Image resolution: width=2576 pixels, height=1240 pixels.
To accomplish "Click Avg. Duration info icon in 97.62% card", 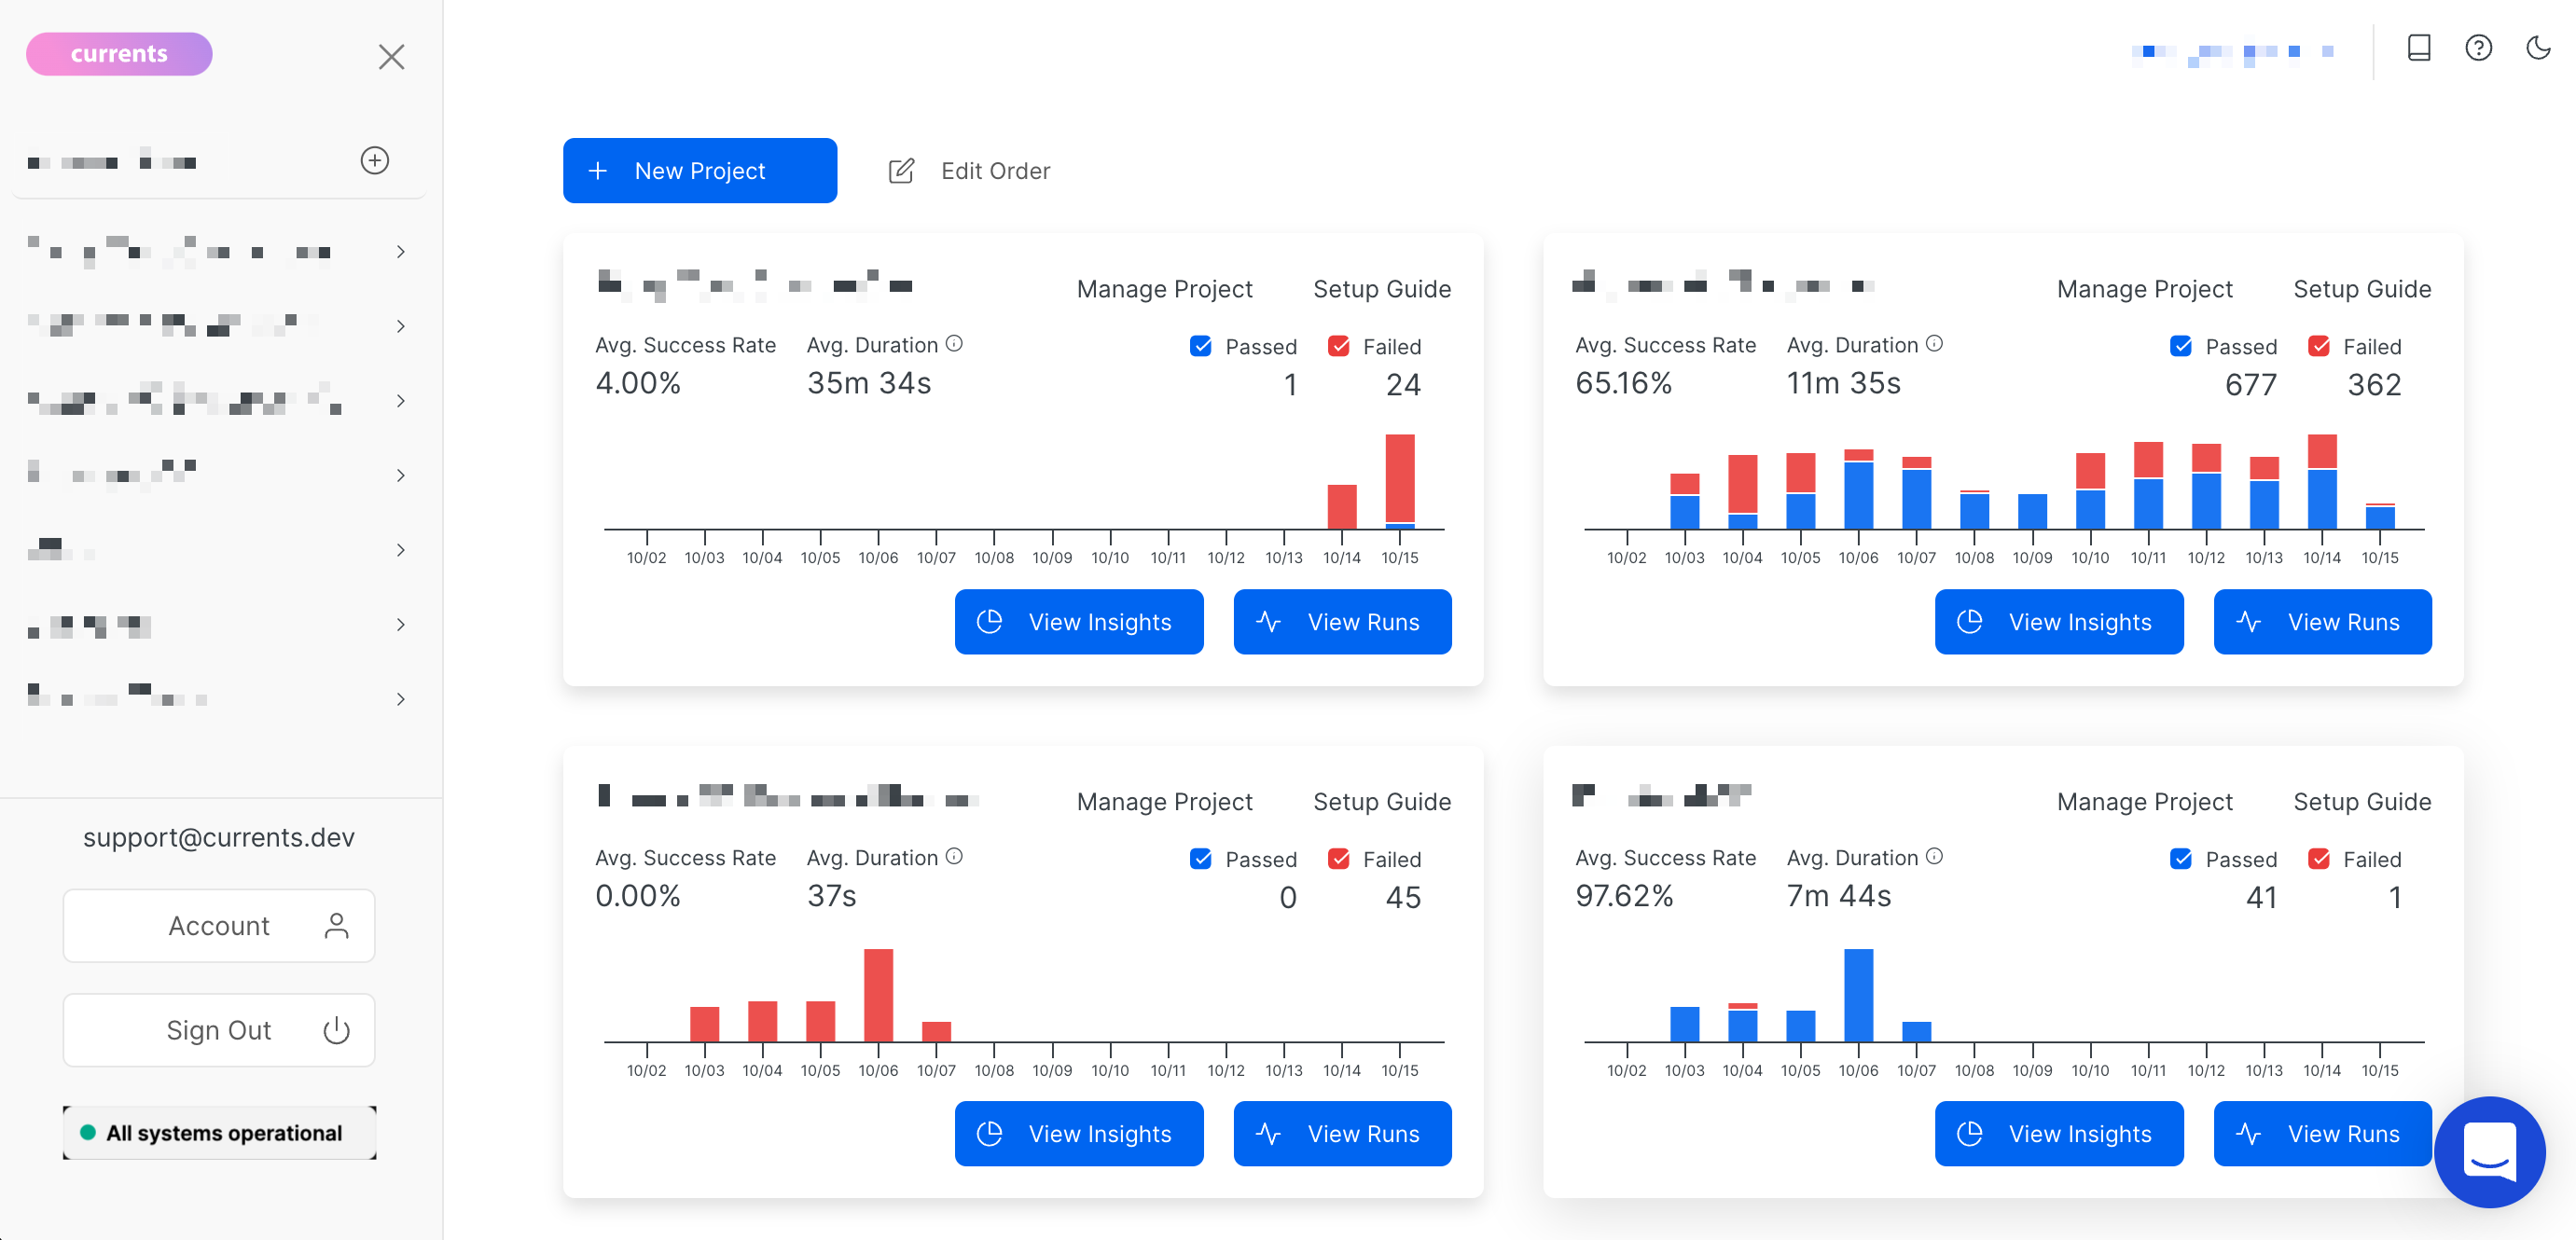I will tap(1934, 857).
